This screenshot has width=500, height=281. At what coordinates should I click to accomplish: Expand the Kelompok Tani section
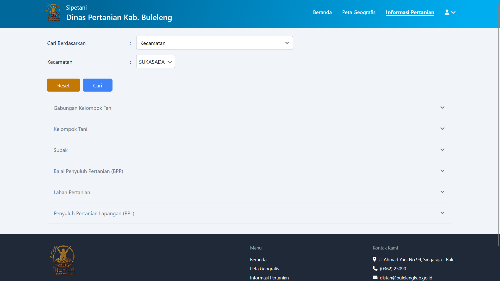[249, 129]
